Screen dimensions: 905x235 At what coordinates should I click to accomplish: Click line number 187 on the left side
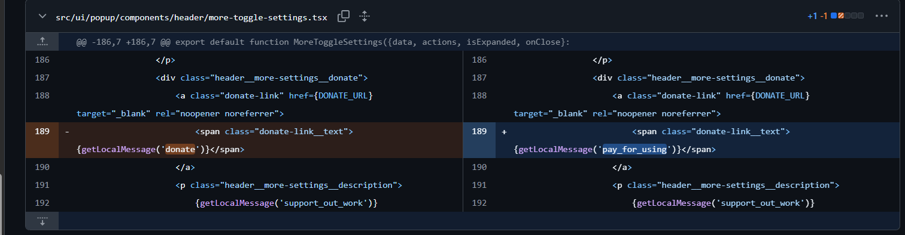[x=42, y=78]
